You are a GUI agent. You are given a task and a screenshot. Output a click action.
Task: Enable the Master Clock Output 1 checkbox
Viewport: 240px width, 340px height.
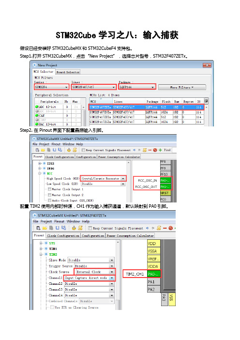[x=50, y=189]
